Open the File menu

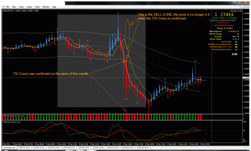coord(8,7)
